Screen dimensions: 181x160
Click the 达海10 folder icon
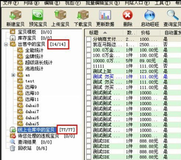(x=20, y=93)
